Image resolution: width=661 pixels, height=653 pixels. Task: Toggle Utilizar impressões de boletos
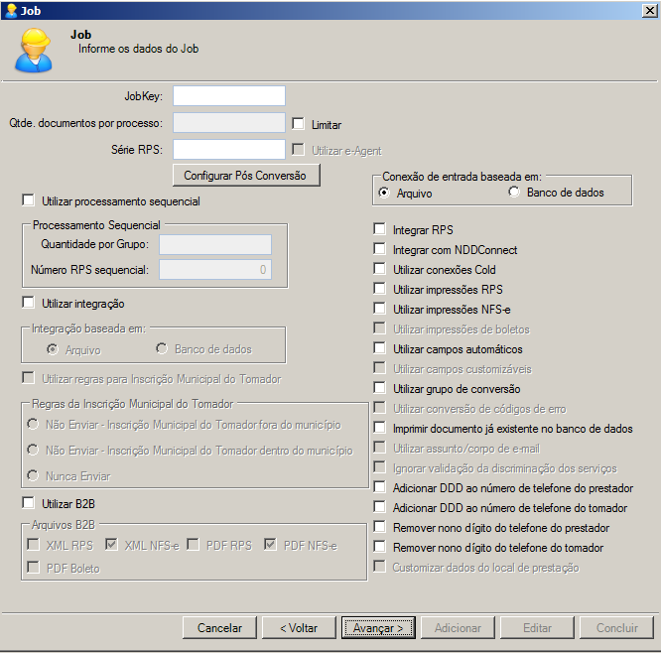click(379, 327)
